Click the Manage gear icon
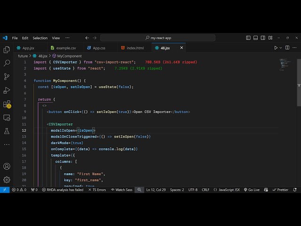The image size is (301, 226). tap(7, 179)
